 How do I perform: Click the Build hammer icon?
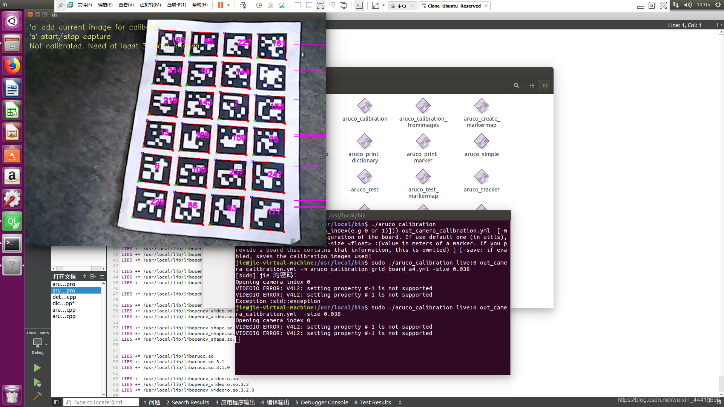pyautogui.click(x=37, y=396)
